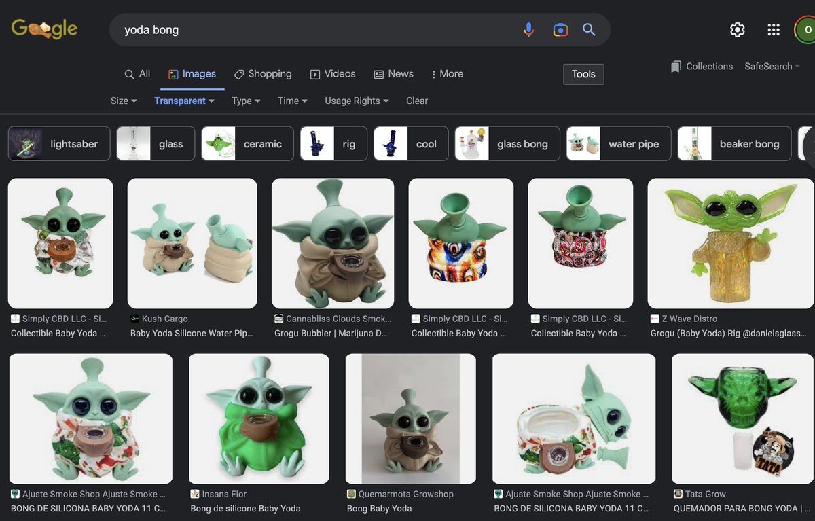The image size is (815, 521).
Task: Open the More menu
Action: 447,74
